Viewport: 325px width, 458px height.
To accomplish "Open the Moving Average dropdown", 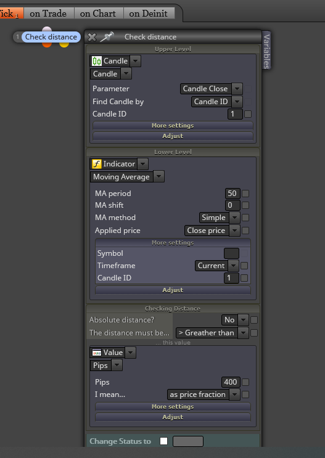I will point(158,177).
